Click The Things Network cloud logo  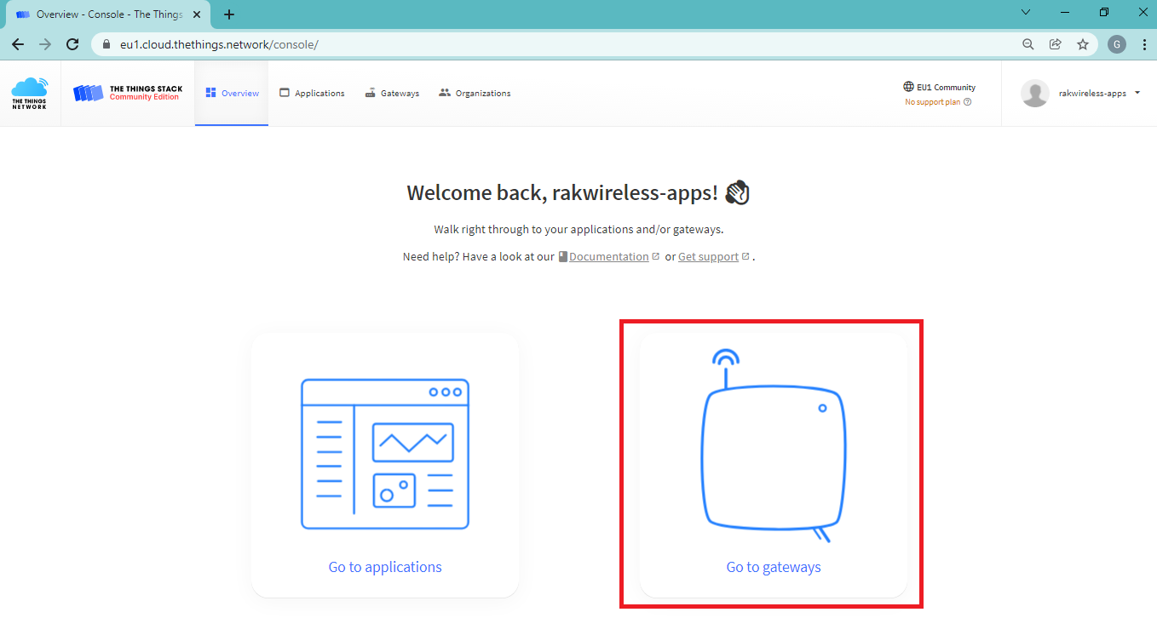pos(30,93)
